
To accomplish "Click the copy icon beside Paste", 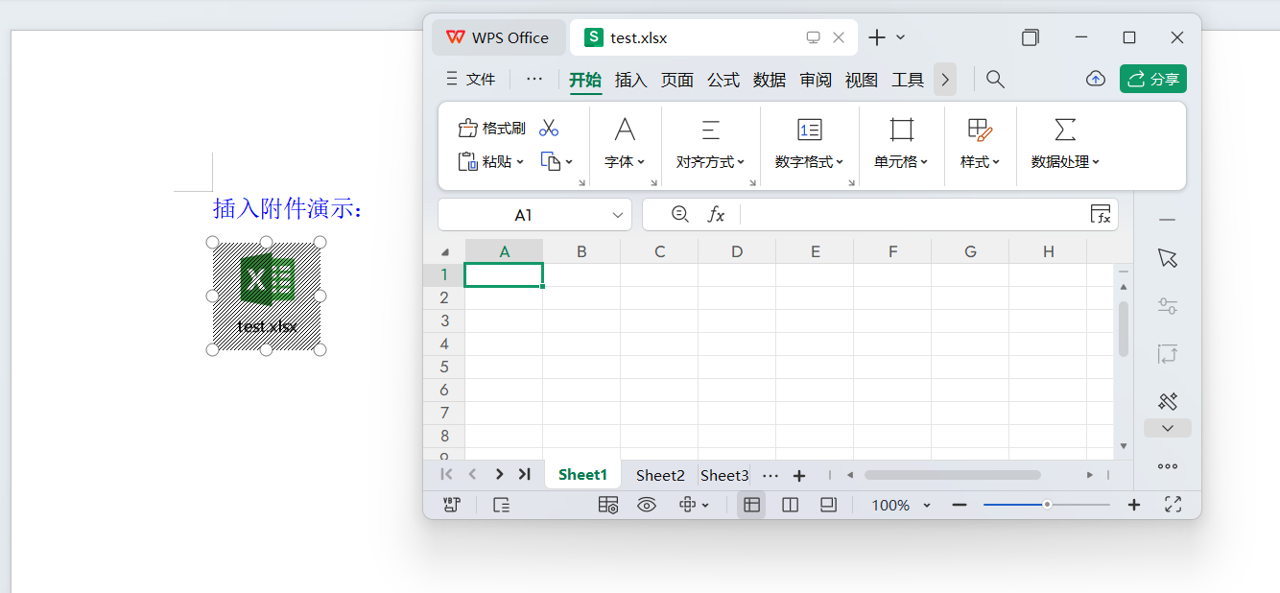I will pos(551,161).
